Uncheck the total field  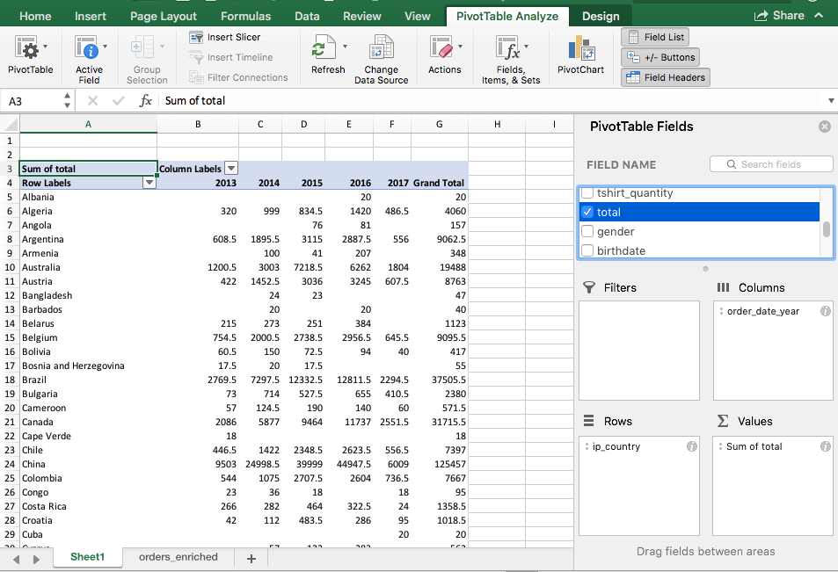click(x=586, y=212)
